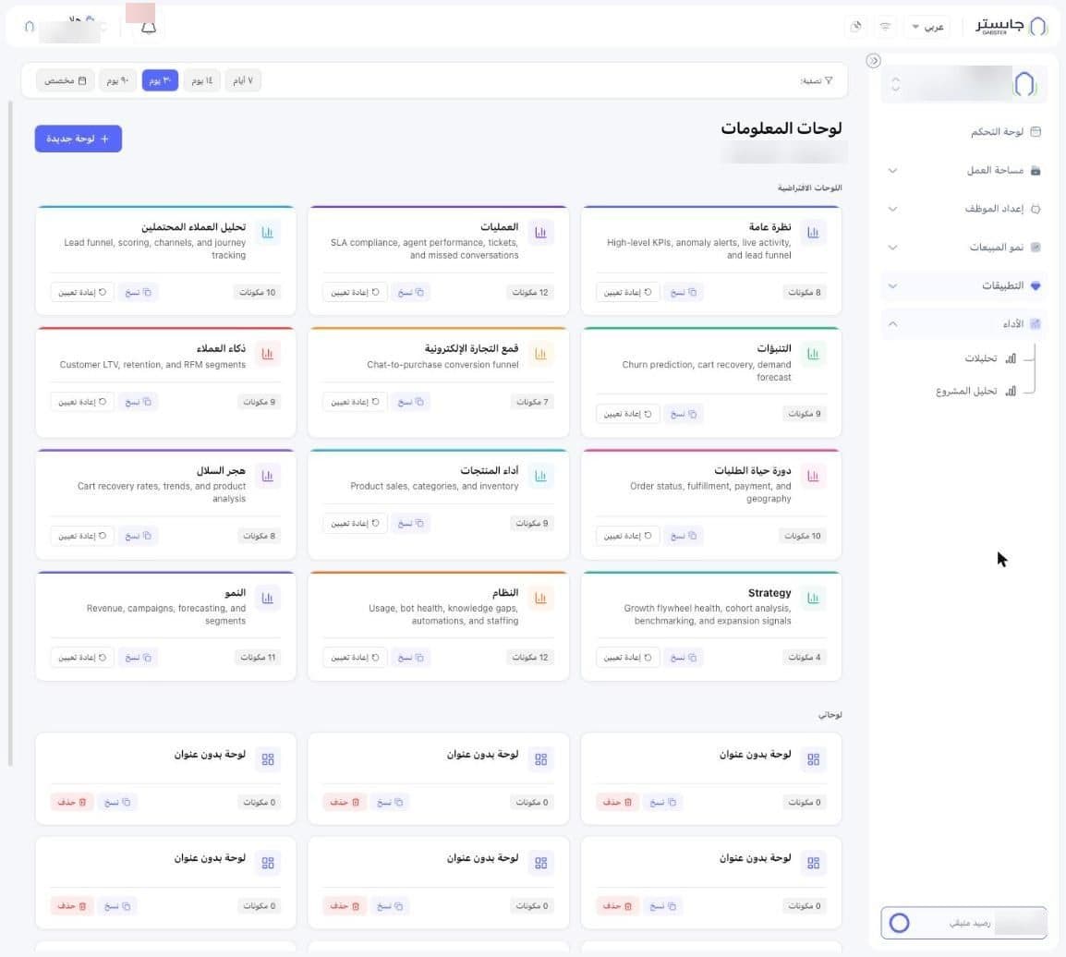Collapse the sidebar with the arrow circle icon
The height and width of the screenshot is (957, 1066).
[x=874, y=60]
